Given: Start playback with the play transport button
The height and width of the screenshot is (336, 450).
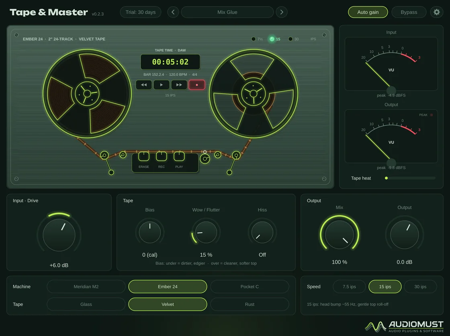Looking at the screenshot, I should [x=161, y=85].
